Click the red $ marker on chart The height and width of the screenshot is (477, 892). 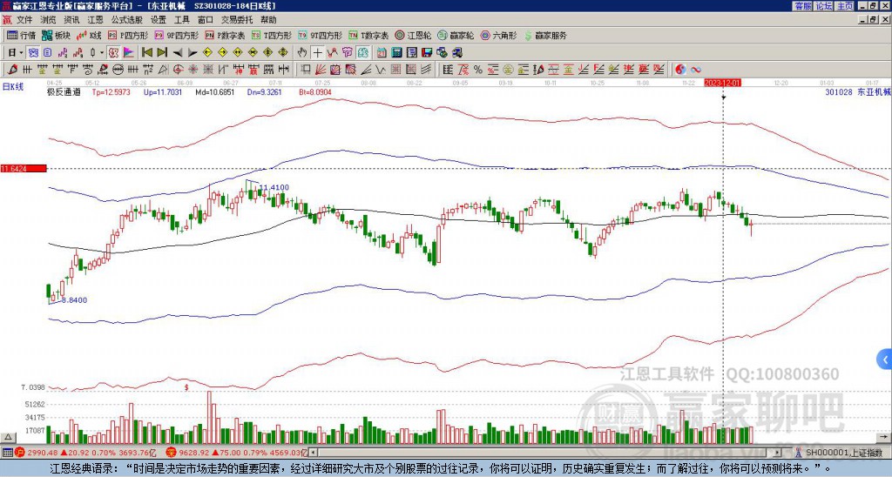pyautogui.click(x=186, y=387)
